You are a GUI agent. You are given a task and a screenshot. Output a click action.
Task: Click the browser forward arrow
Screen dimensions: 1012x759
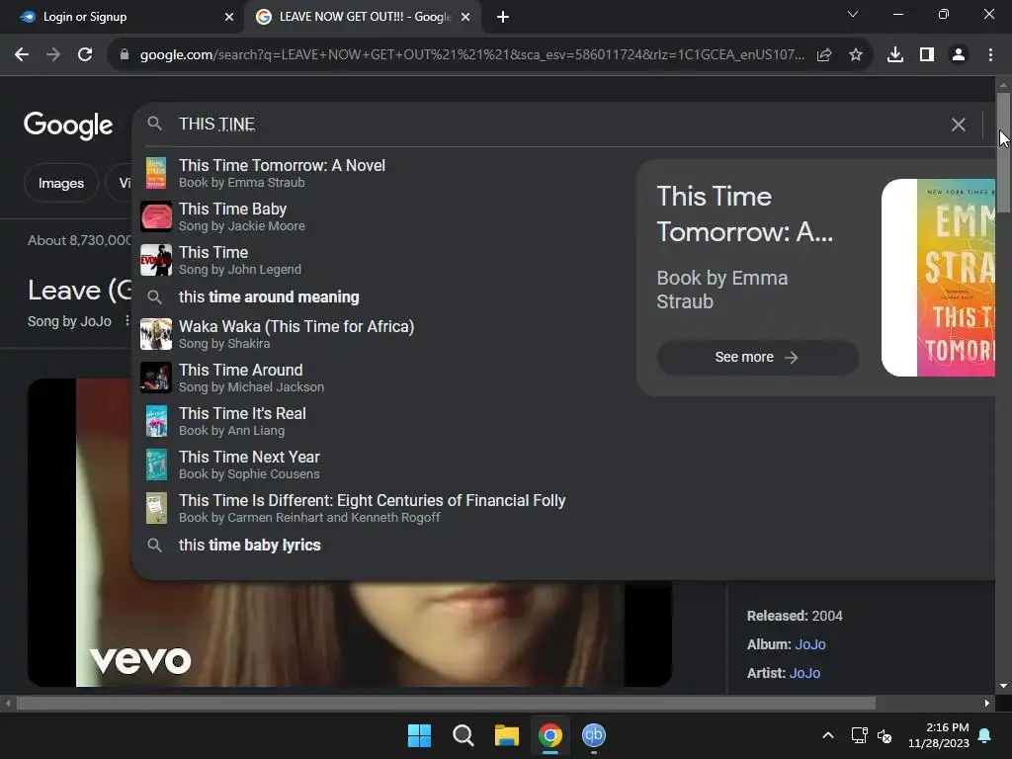pyautogui.click(x=53, y=55)
